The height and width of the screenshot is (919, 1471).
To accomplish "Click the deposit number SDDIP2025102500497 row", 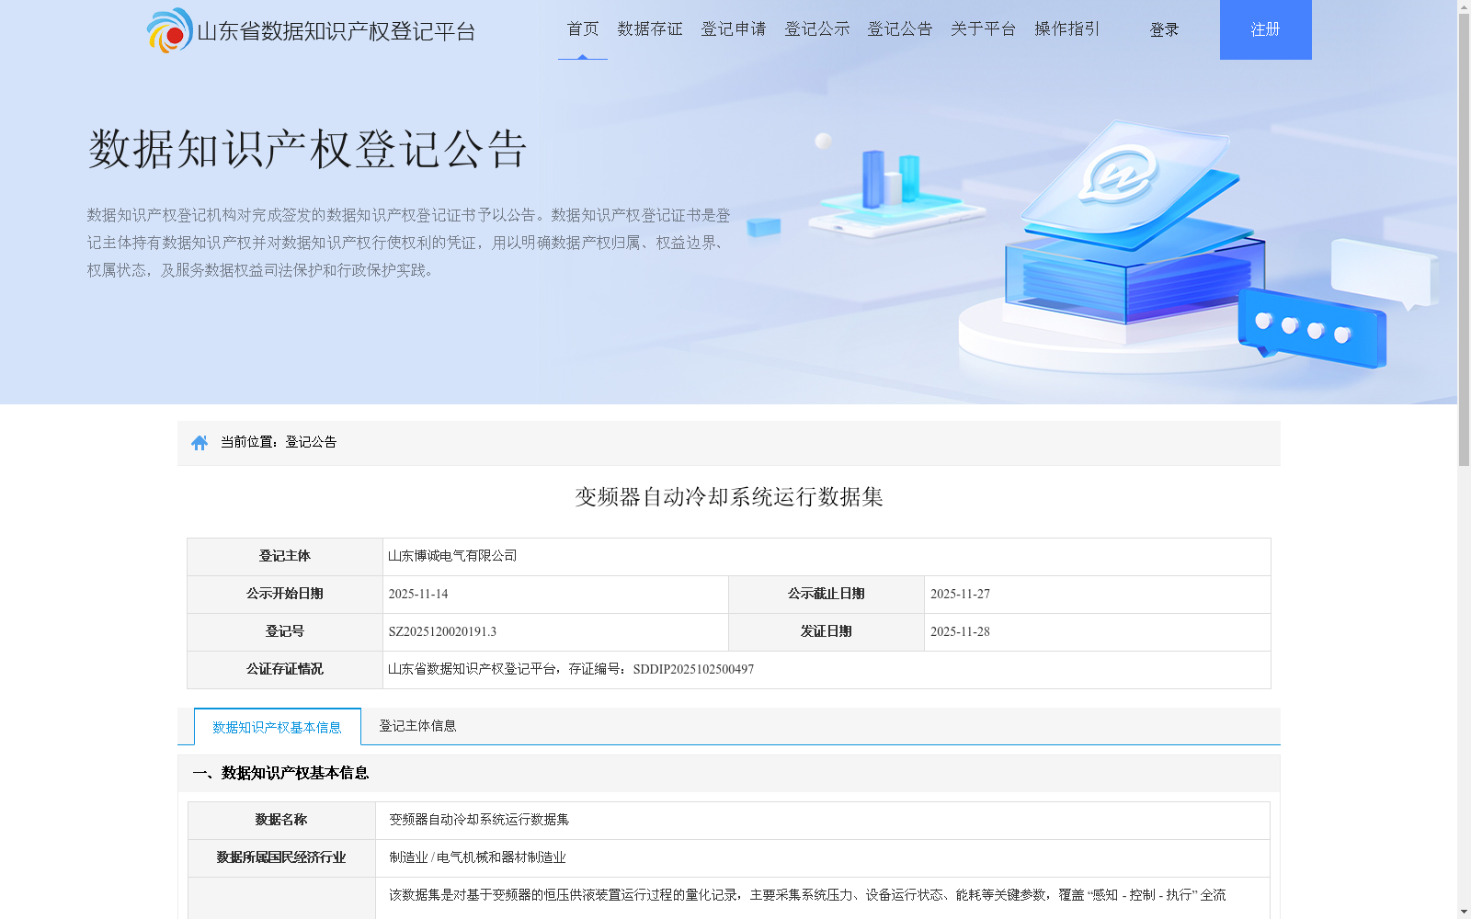I will click(x=827, y=670).
